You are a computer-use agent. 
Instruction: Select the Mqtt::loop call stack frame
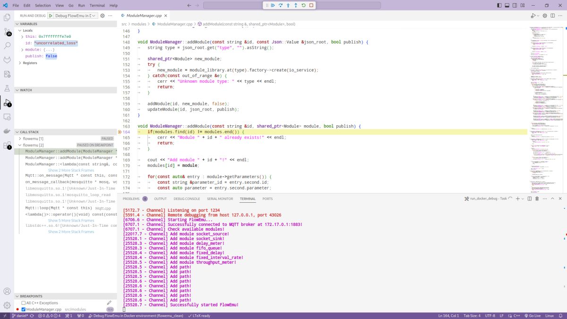click(66, 208)
